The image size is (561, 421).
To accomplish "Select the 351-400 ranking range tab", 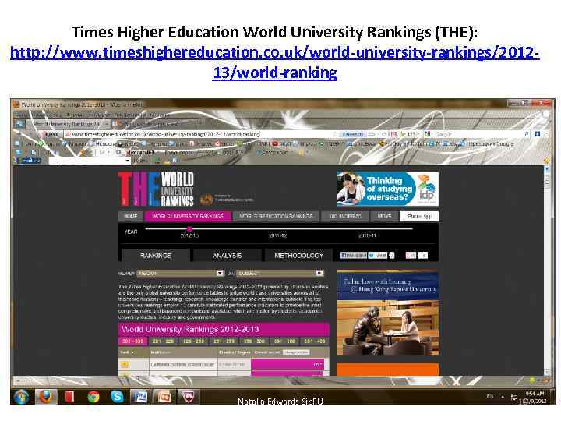I will [315, 341].
